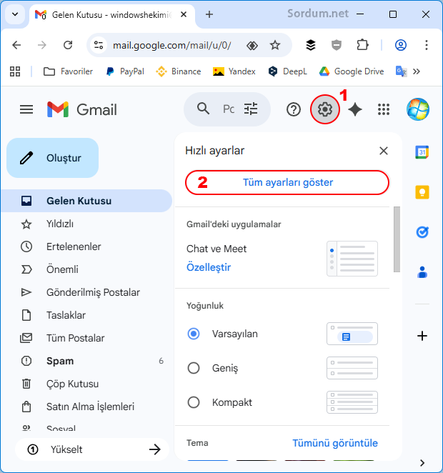Open a new browser tab
443x473 pixels.
pos(209,14)
